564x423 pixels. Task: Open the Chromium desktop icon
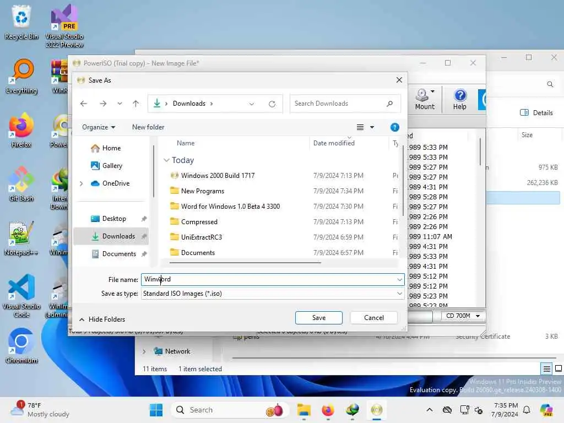point(21,346)
